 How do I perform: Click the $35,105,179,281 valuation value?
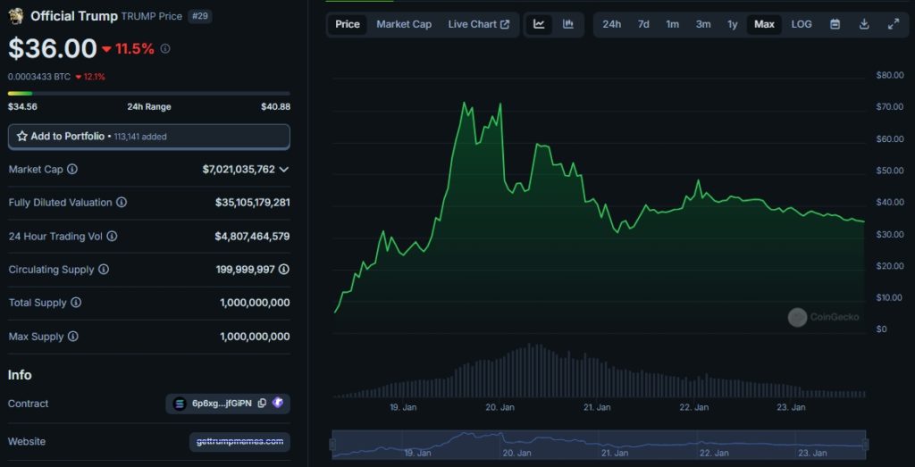[253, 203]
